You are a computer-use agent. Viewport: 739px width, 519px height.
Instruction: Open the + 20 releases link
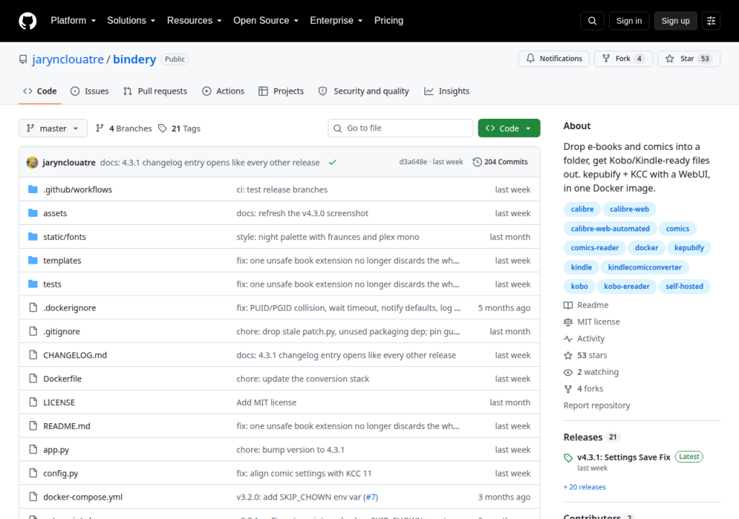point(585,487)
